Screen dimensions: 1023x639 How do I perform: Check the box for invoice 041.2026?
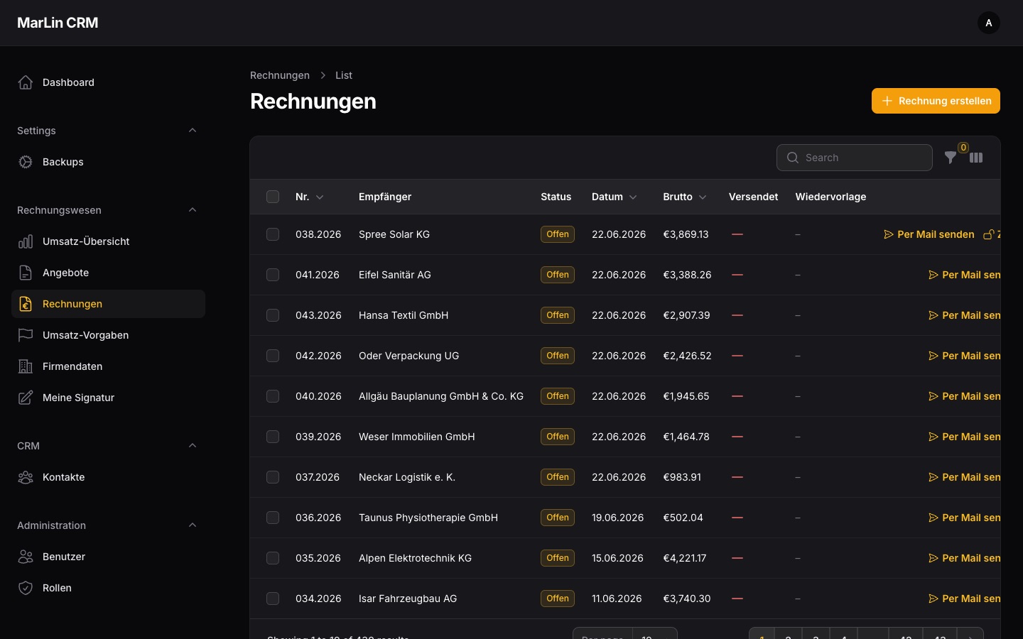click(273, 275)
